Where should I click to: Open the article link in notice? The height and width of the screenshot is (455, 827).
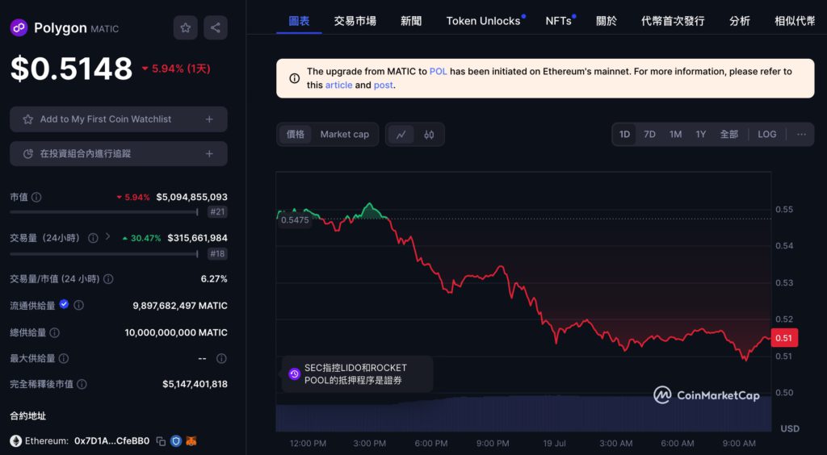[338, 85]
